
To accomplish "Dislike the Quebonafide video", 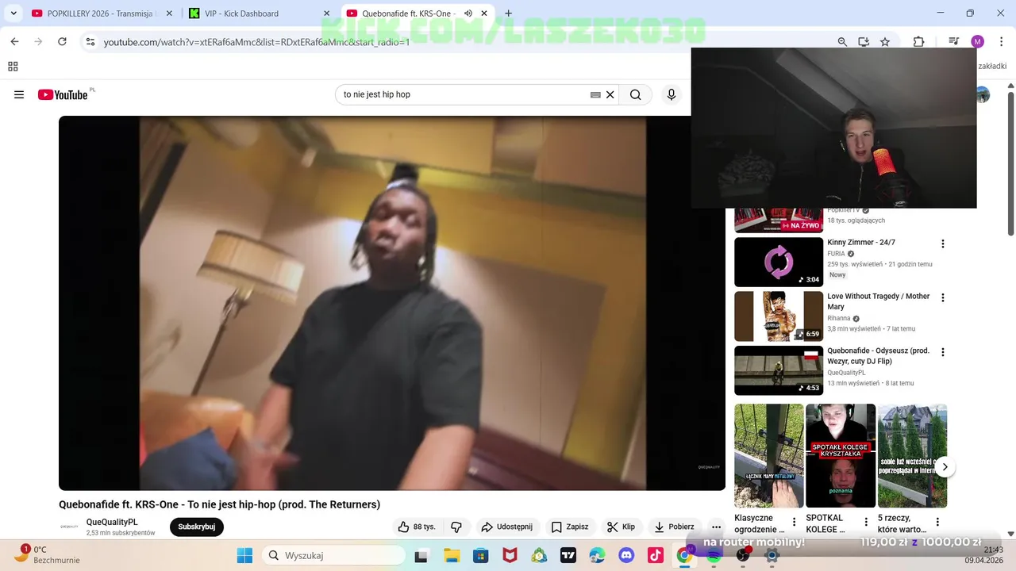I will click(x=456, y=527).
